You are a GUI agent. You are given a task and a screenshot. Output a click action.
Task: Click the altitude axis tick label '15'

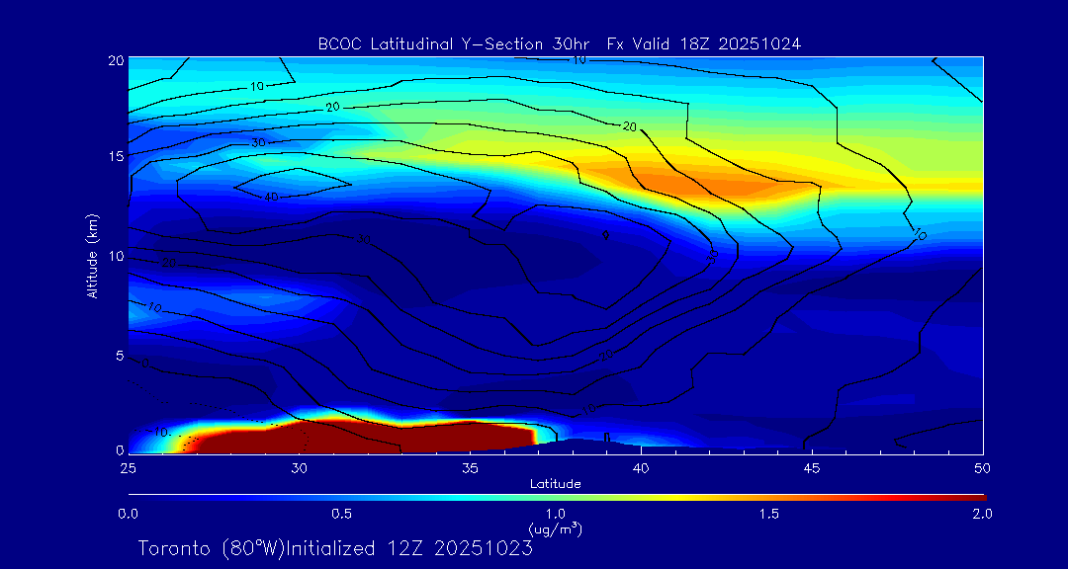pos(115,155)
